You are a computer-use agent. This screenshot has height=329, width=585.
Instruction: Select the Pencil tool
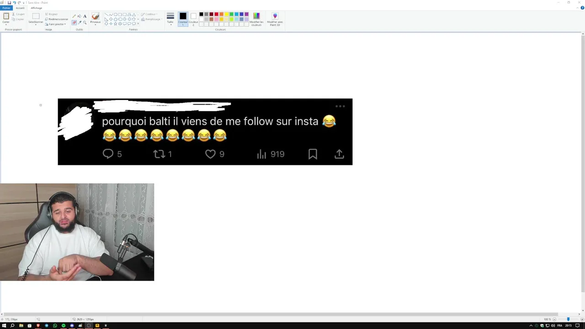tap(74, 16)
